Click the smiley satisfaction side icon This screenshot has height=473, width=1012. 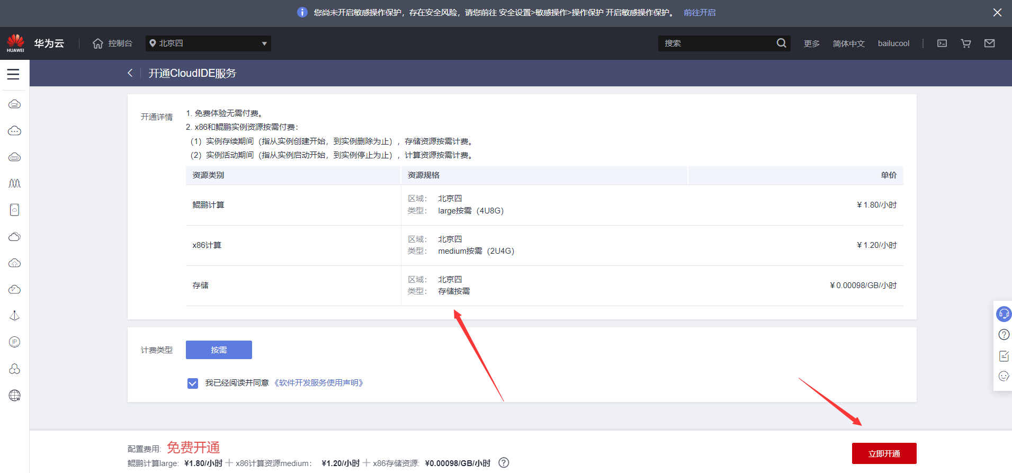(x=1004, y=376)
